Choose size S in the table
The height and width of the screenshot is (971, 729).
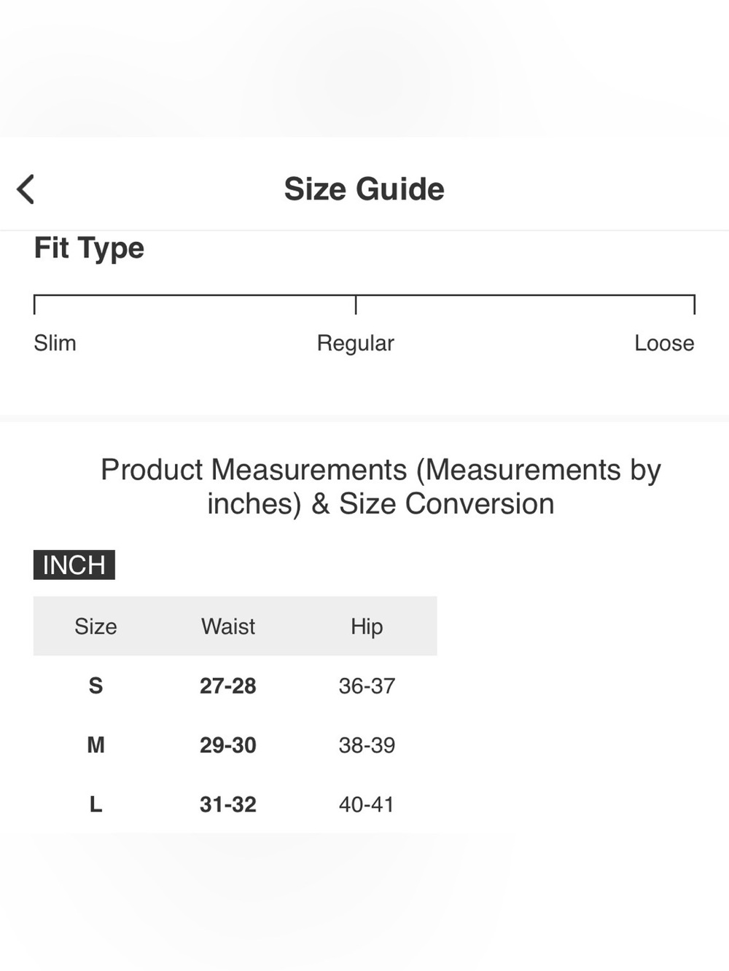click(x=95, y=685)
